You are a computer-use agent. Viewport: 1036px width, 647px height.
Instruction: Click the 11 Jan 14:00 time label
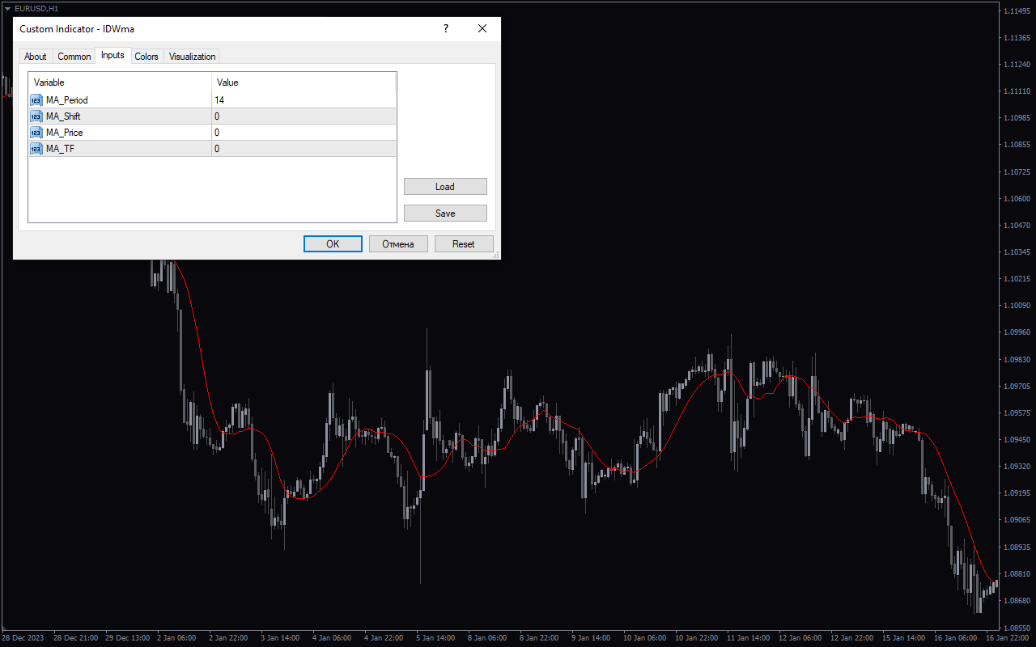(748, 637)
